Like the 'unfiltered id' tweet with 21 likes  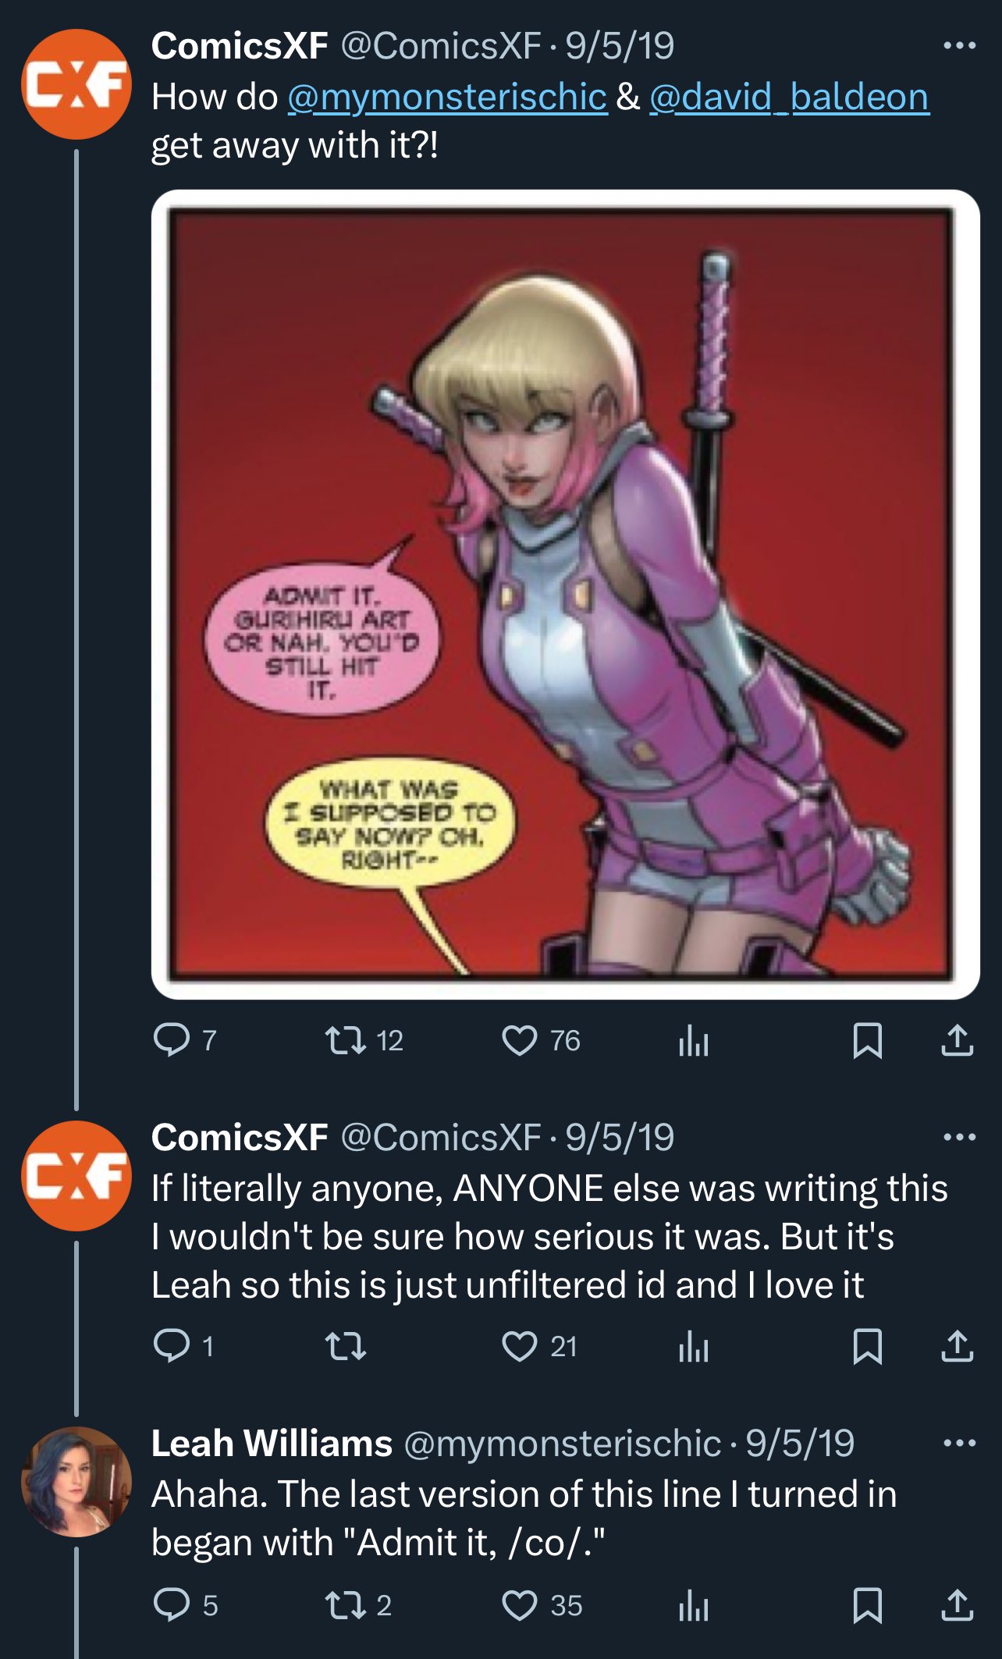[x=519, y=1346]
